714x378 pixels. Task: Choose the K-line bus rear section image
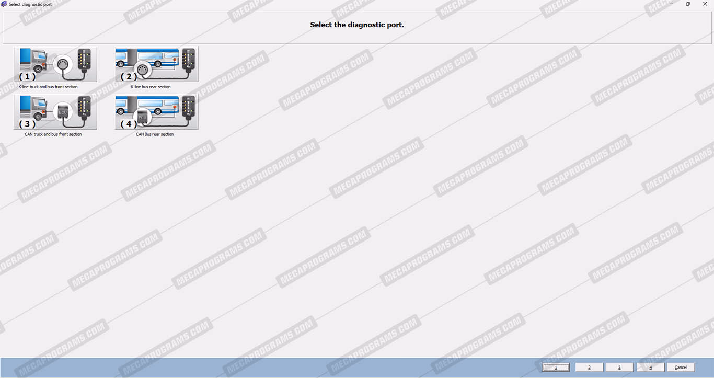tap(156, 64)
